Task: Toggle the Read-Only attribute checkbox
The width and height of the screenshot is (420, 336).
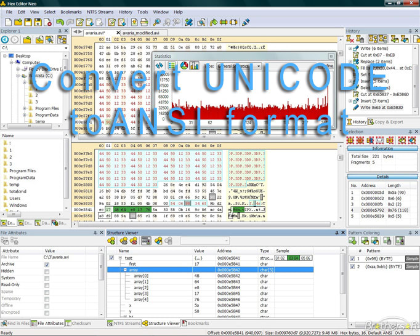Action: pyautogui.click(x=47, y=286)
